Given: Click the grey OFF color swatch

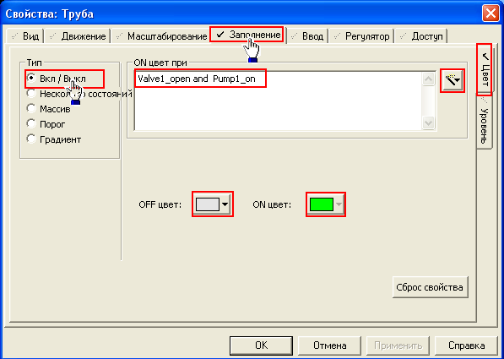Looking at the screenshot, I should click(x=208, y=204).
